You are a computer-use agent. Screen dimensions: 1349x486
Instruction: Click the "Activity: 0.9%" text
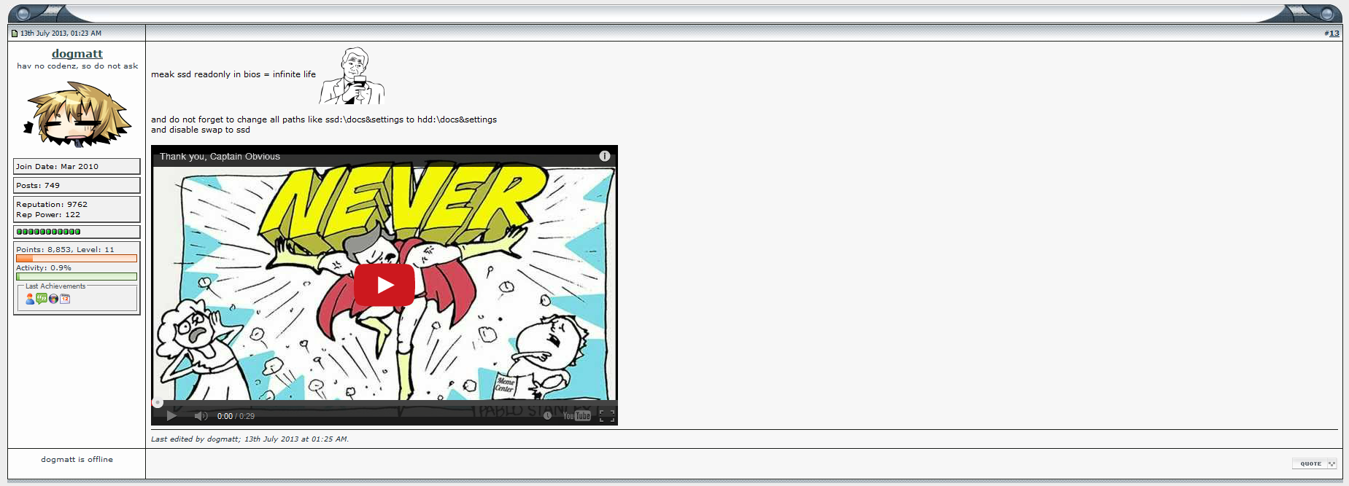44,267
